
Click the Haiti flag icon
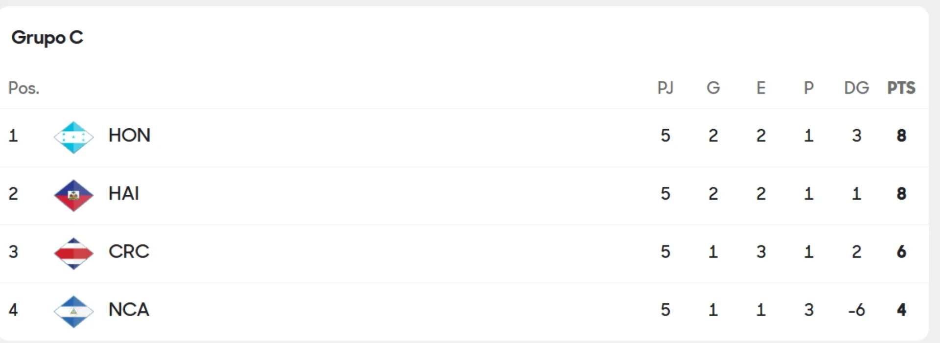[x=73, y=195]
